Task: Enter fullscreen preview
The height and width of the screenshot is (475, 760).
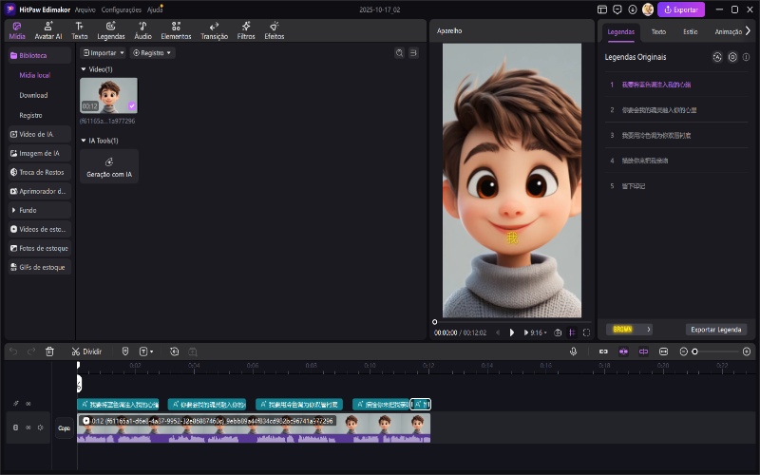Action: pos(586,332)
